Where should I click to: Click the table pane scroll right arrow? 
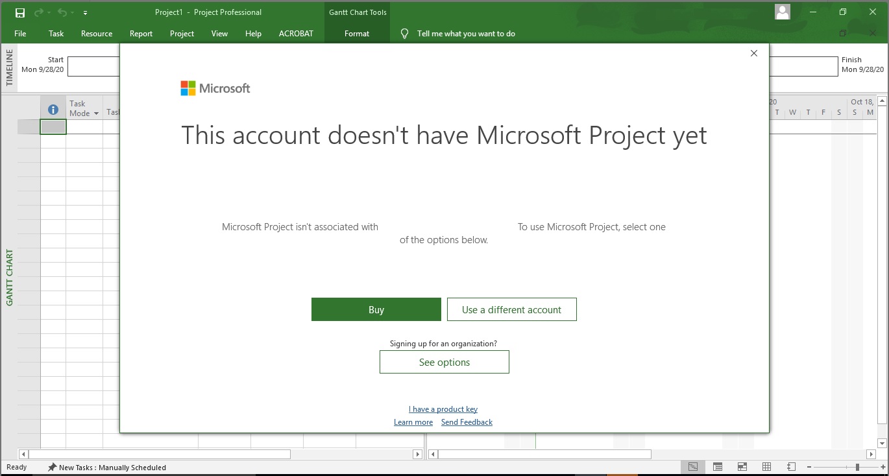click(x=417, y=455)
